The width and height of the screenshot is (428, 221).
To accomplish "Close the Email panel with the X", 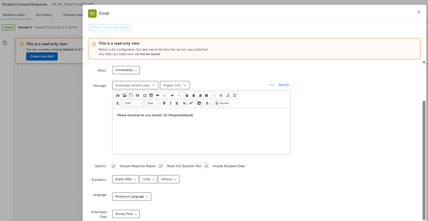I will 419,12.
